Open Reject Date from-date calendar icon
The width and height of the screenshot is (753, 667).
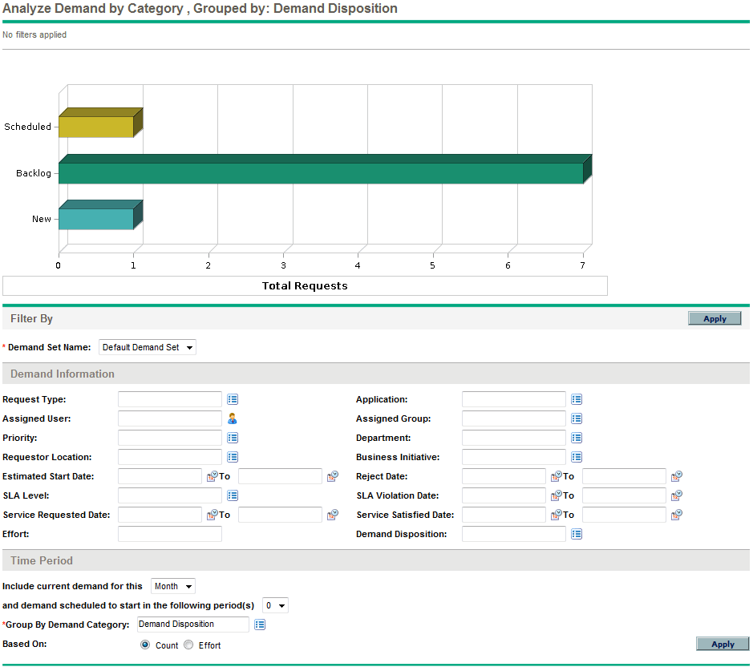point(557,476)
